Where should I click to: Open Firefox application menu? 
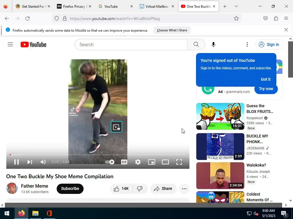[x=286, y=19]
